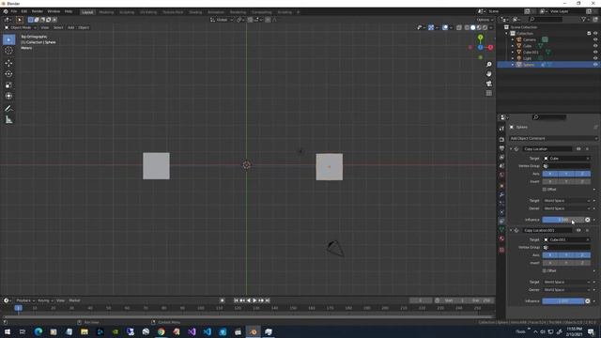Open the Output properties tab
The width and height of the screenshot is (601, 338).
(x=501, y=148)
